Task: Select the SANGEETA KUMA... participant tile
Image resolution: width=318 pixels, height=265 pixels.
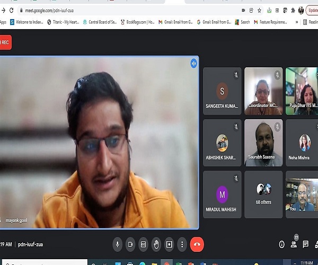Action: coord(222,91)
